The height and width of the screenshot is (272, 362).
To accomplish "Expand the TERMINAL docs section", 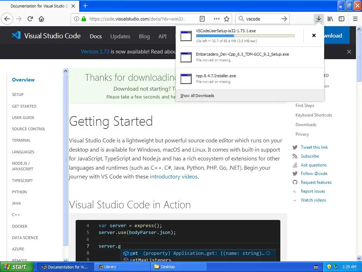I will [21, 140].
